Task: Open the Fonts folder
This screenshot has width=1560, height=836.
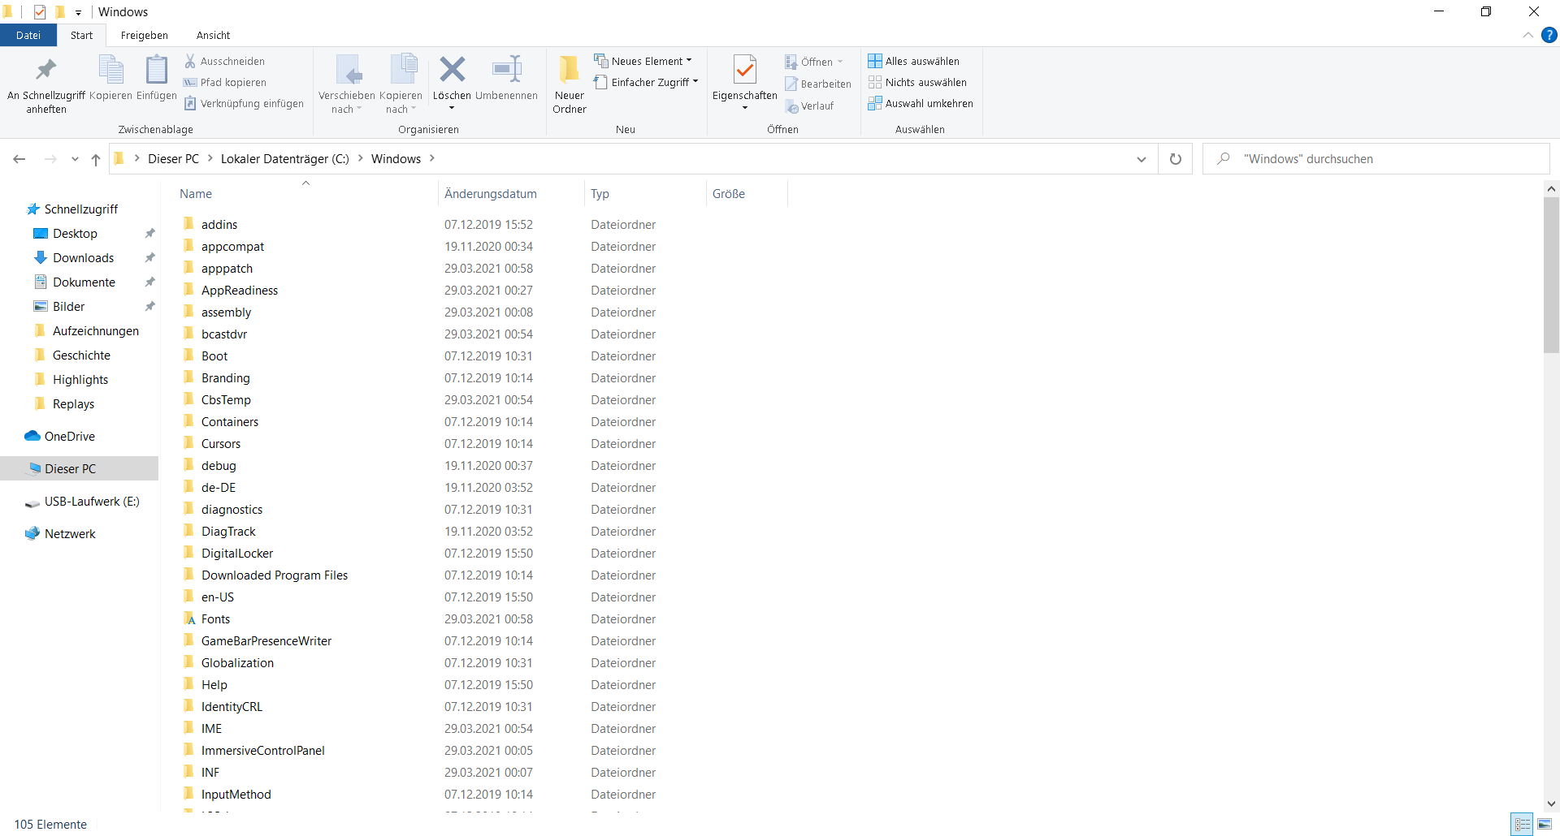Action: point(216,619)
